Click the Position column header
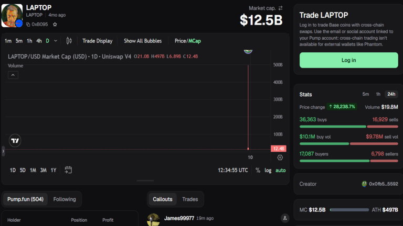The height and width of the screenshot is (226, 403). tap(79, 220)
